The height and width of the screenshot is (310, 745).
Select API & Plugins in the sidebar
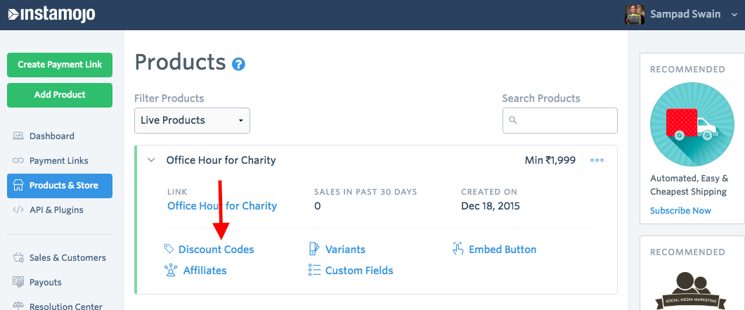pos(56,209)
